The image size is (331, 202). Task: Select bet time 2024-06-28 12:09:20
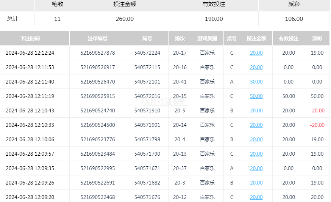tap(30, 197)
